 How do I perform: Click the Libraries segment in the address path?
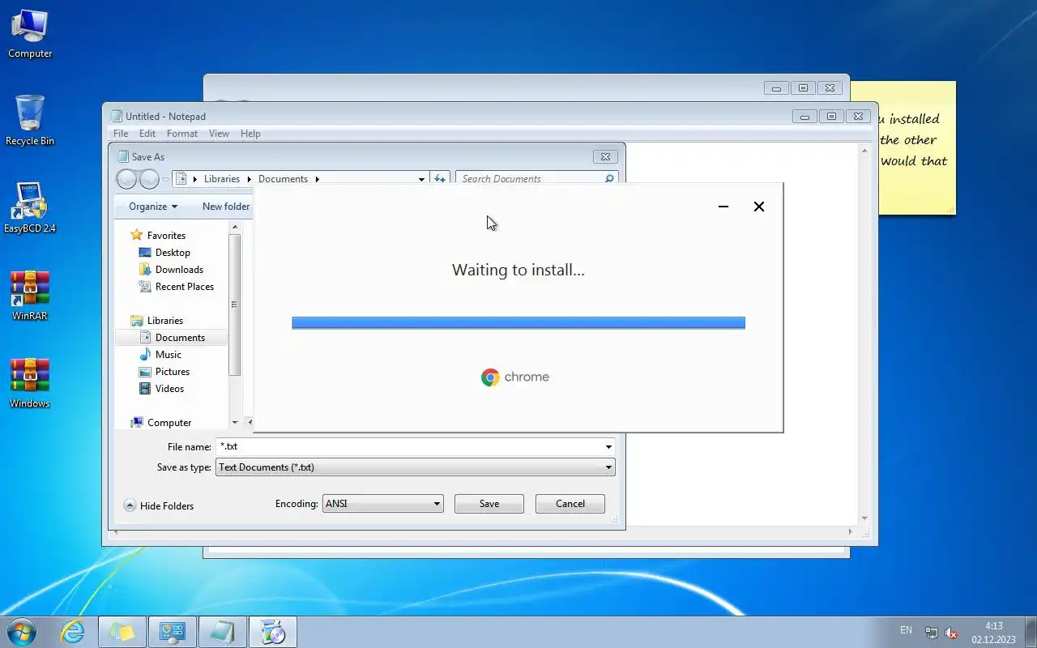pyautogui.click(x=222, y=179)
